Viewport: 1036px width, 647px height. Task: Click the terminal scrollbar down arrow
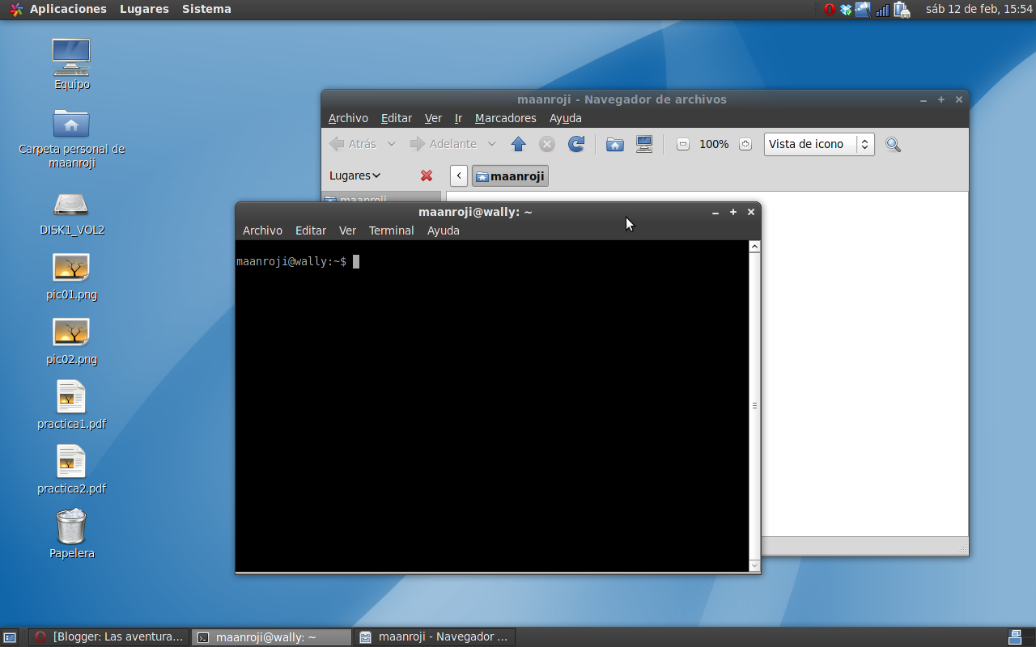[754, 565]
